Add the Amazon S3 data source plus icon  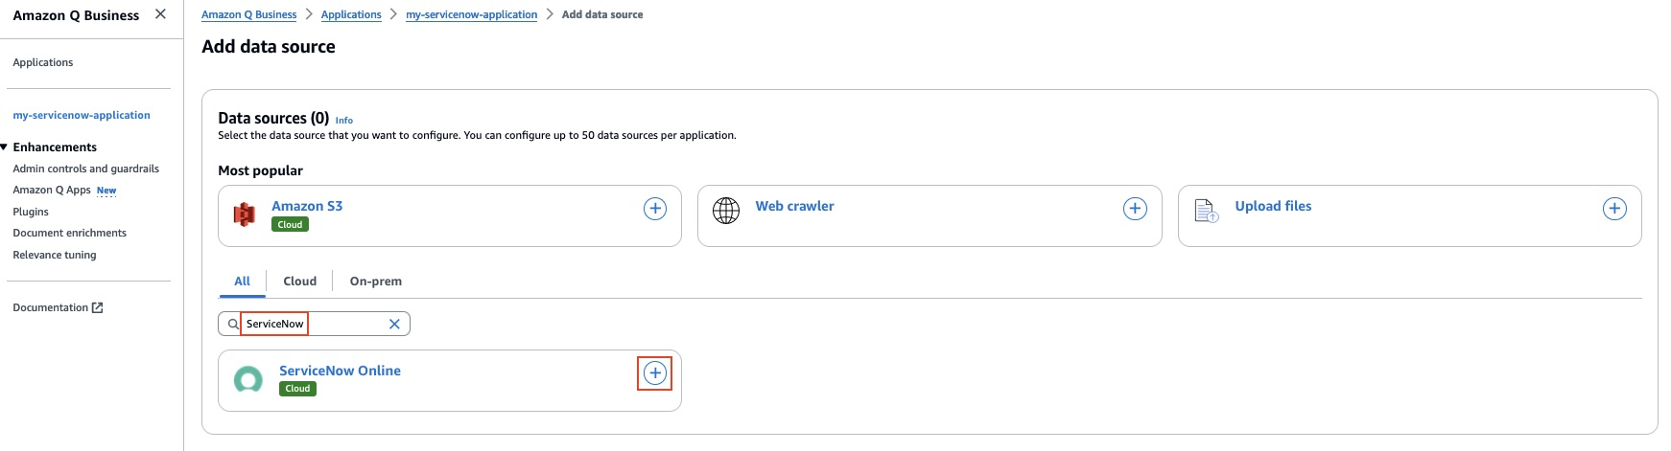click(655, 209)
